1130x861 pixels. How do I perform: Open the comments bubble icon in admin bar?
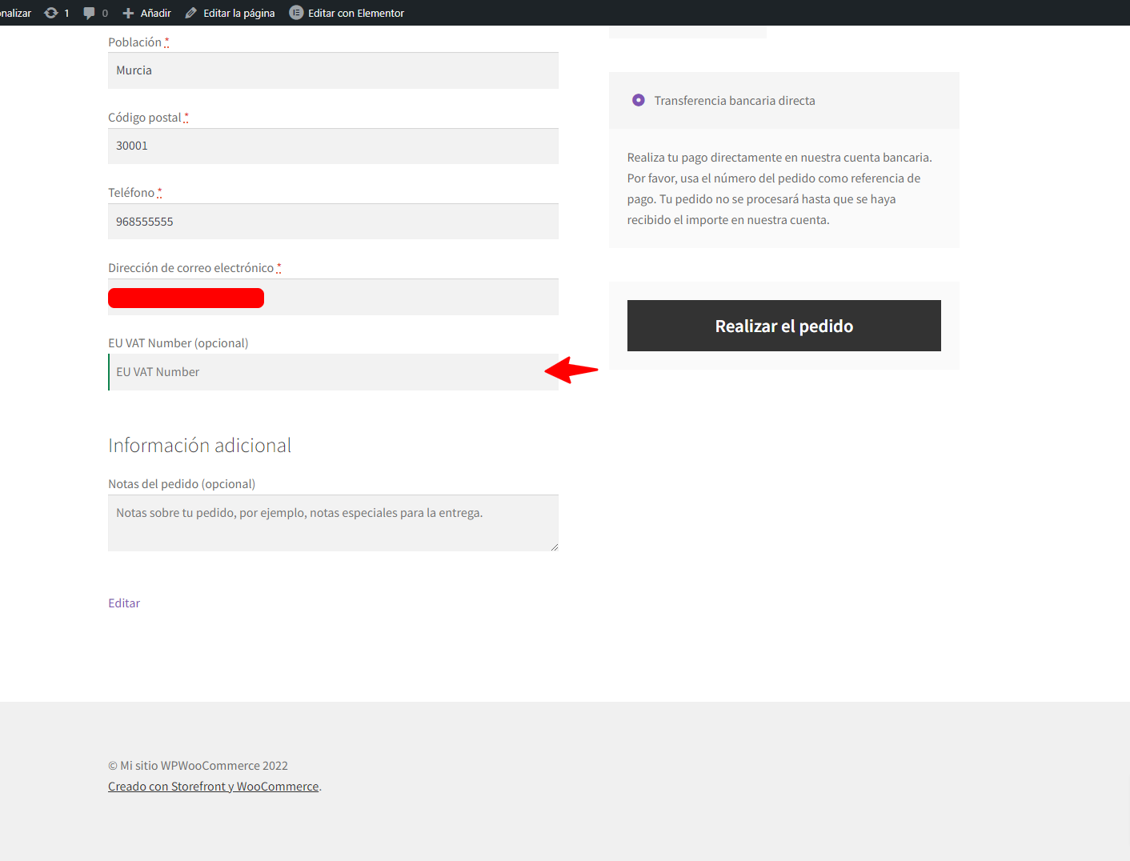click(x=89, y=13)
